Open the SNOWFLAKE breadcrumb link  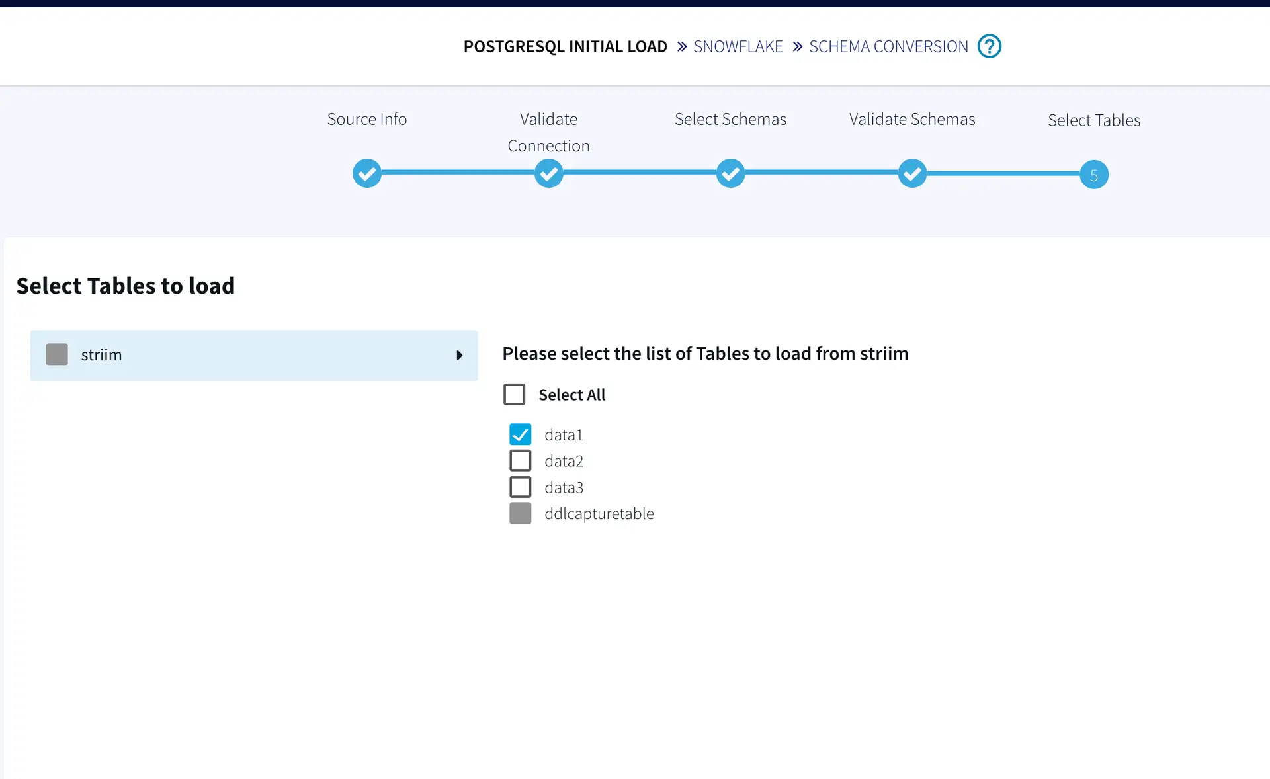point(738,47)
